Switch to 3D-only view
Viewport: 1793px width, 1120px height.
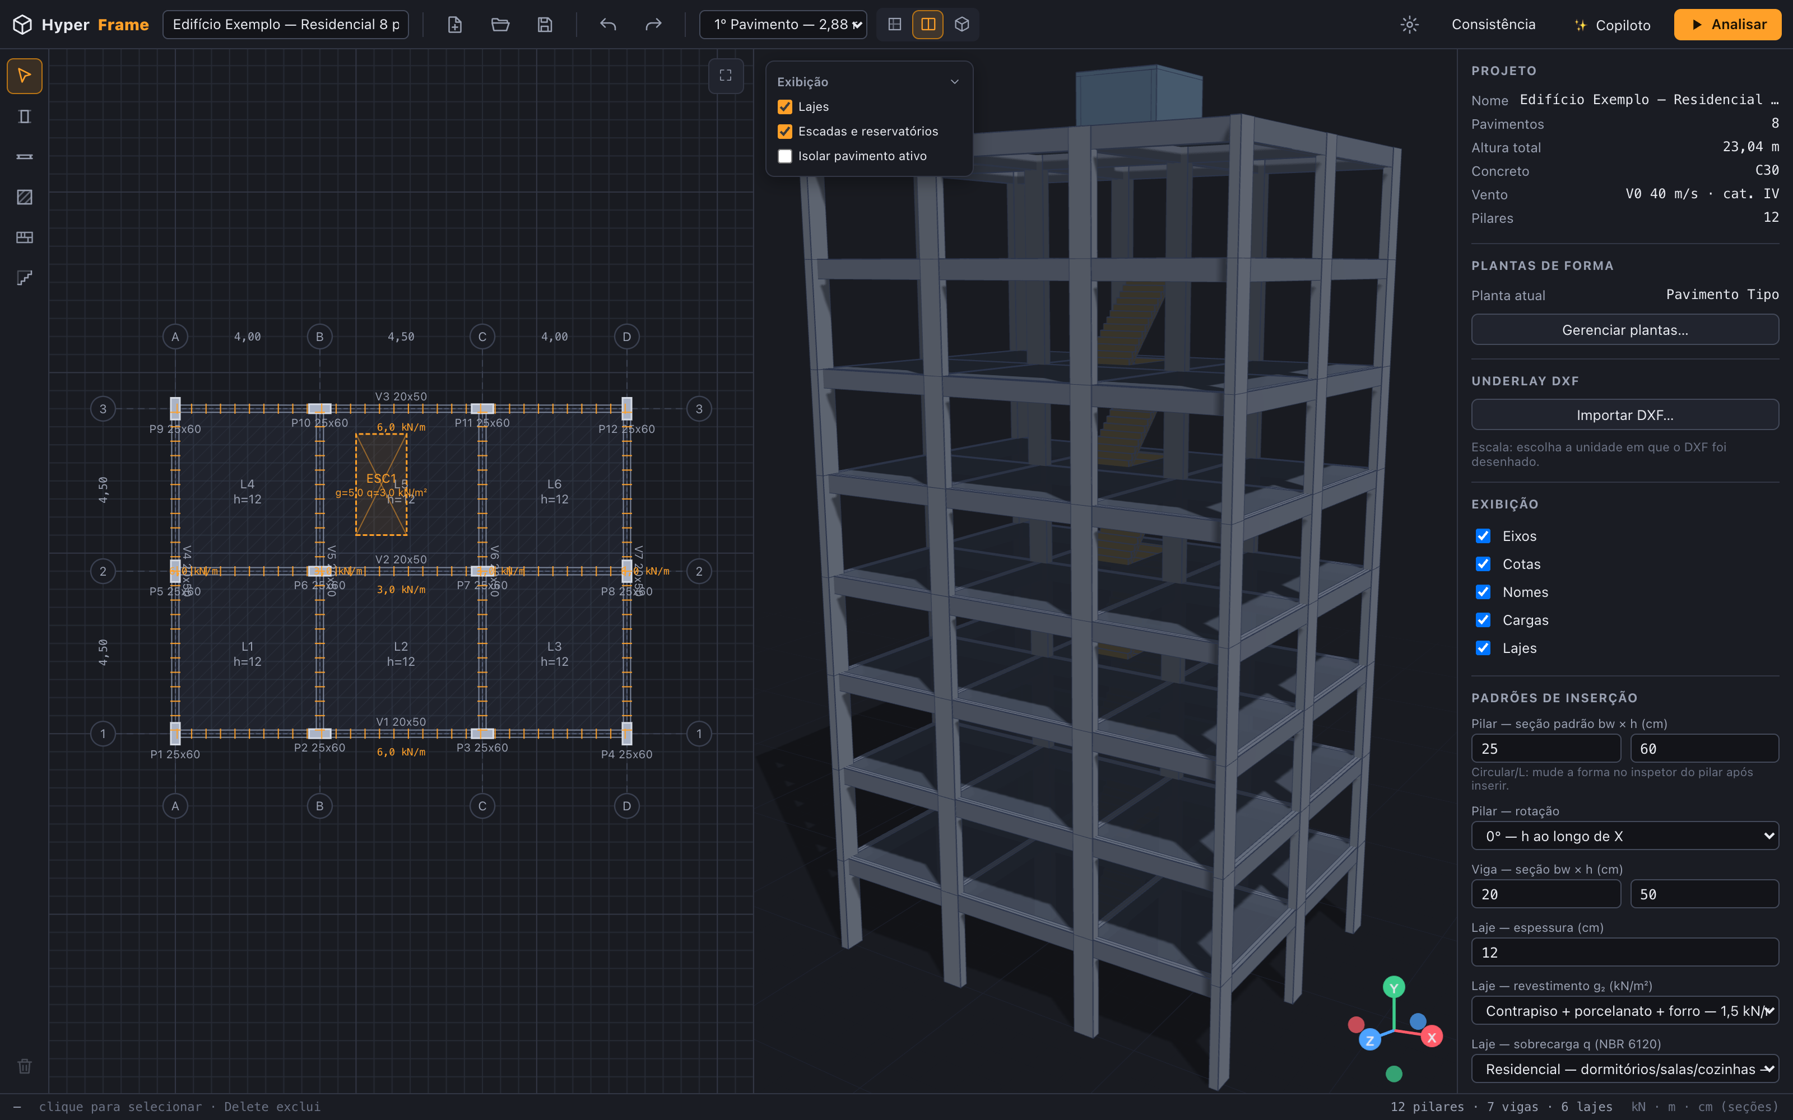pos(961,25)
